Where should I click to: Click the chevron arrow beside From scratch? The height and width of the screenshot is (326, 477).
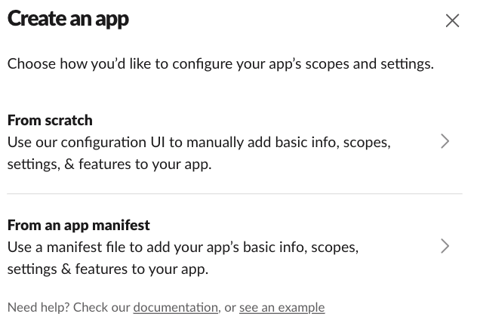tap(445, 141)
